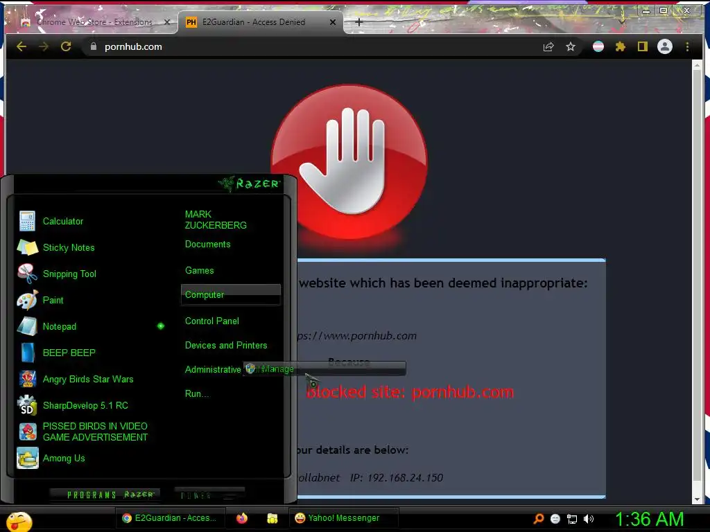Open Administrative tools entry
The image size is (710, 532).
pyautogui.click(x=213, y=370)
